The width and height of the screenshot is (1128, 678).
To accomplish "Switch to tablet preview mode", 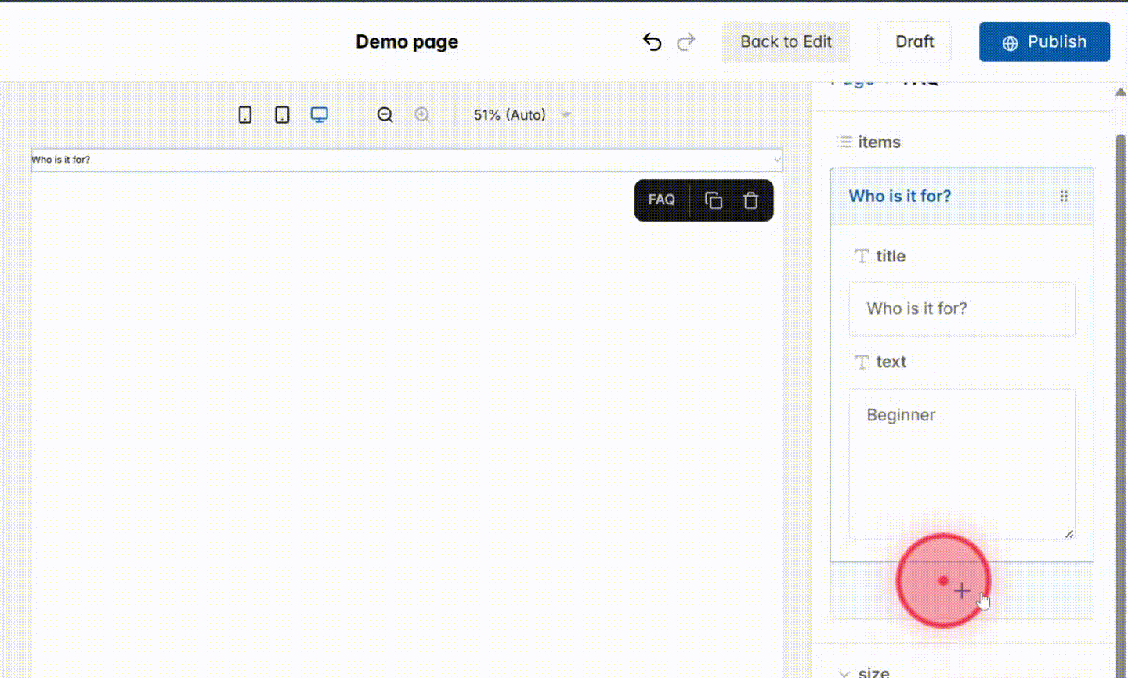I will pos(282,114).
